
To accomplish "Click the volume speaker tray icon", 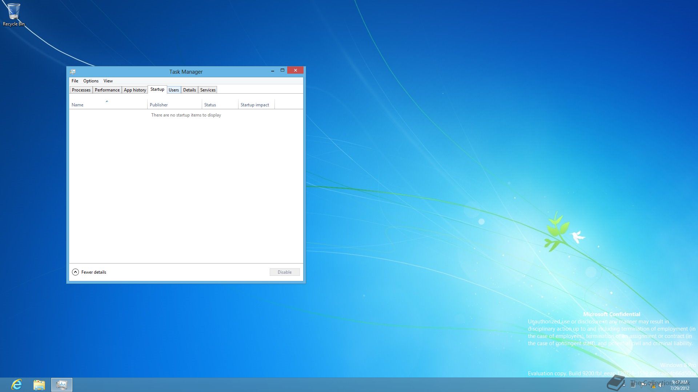I will [x=661, y=385].
